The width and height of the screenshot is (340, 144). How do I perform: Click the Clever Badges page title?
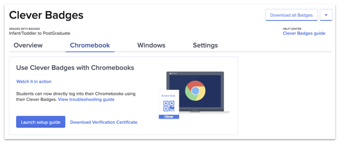click(46, 15)
